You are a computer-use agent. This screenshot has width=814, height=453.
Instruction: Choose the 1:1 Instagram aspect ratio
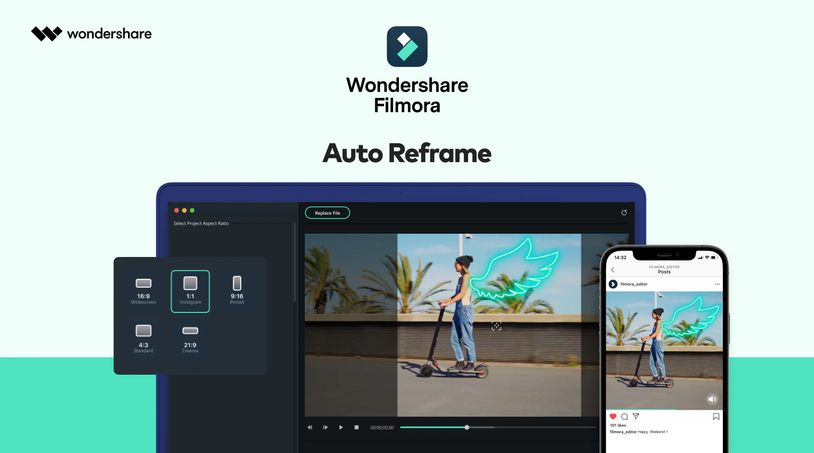(x=190, y=291)
